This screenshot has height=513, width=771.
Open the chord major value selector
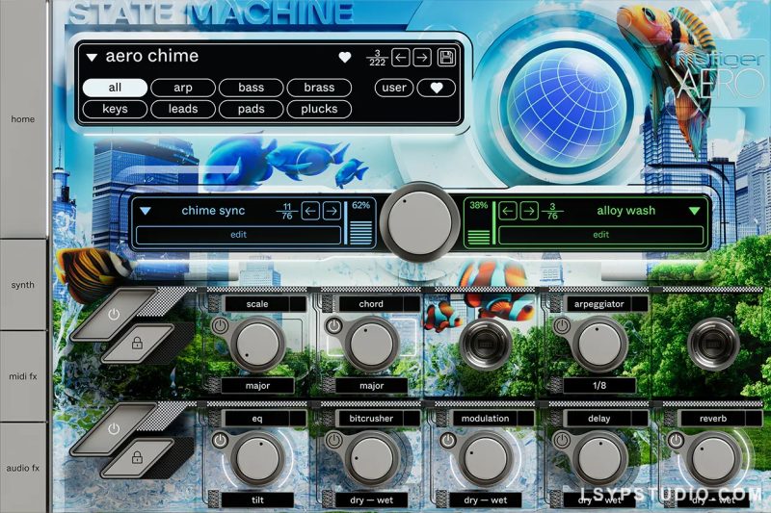(x=372, y=386)
